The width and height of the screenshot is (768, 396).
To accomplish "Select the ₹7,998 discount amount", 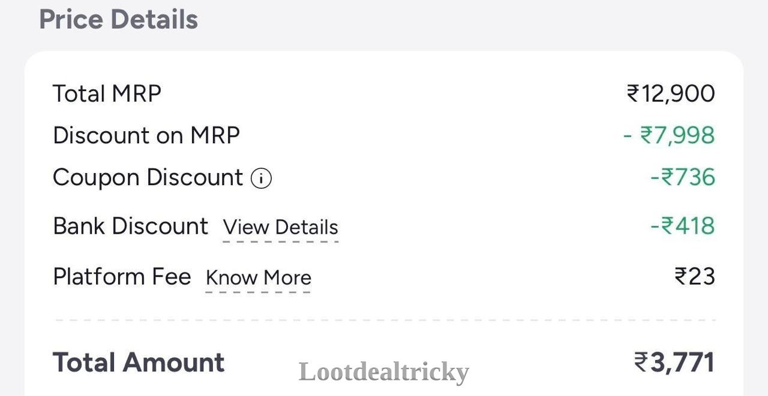I will click(x=669, y=136).
